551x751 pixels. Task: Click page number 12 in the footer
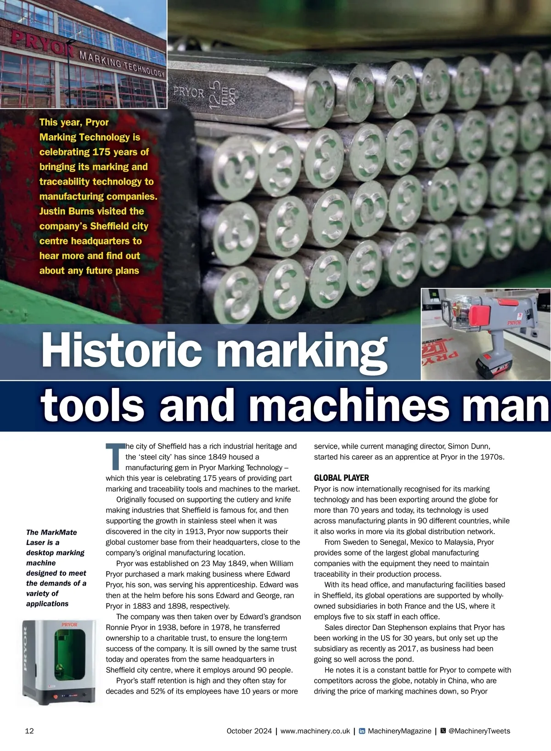[29, 731]
